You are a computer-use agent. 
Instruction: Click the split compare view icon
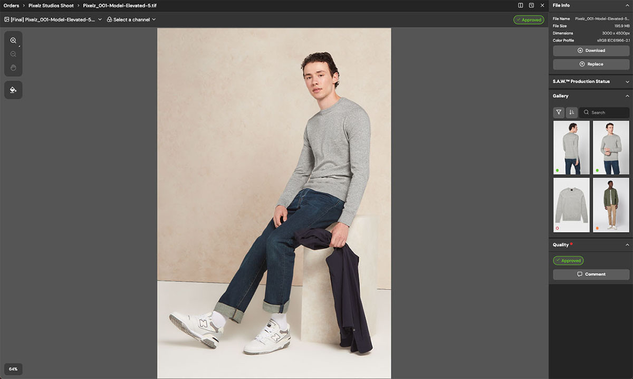tap(521, 5)
